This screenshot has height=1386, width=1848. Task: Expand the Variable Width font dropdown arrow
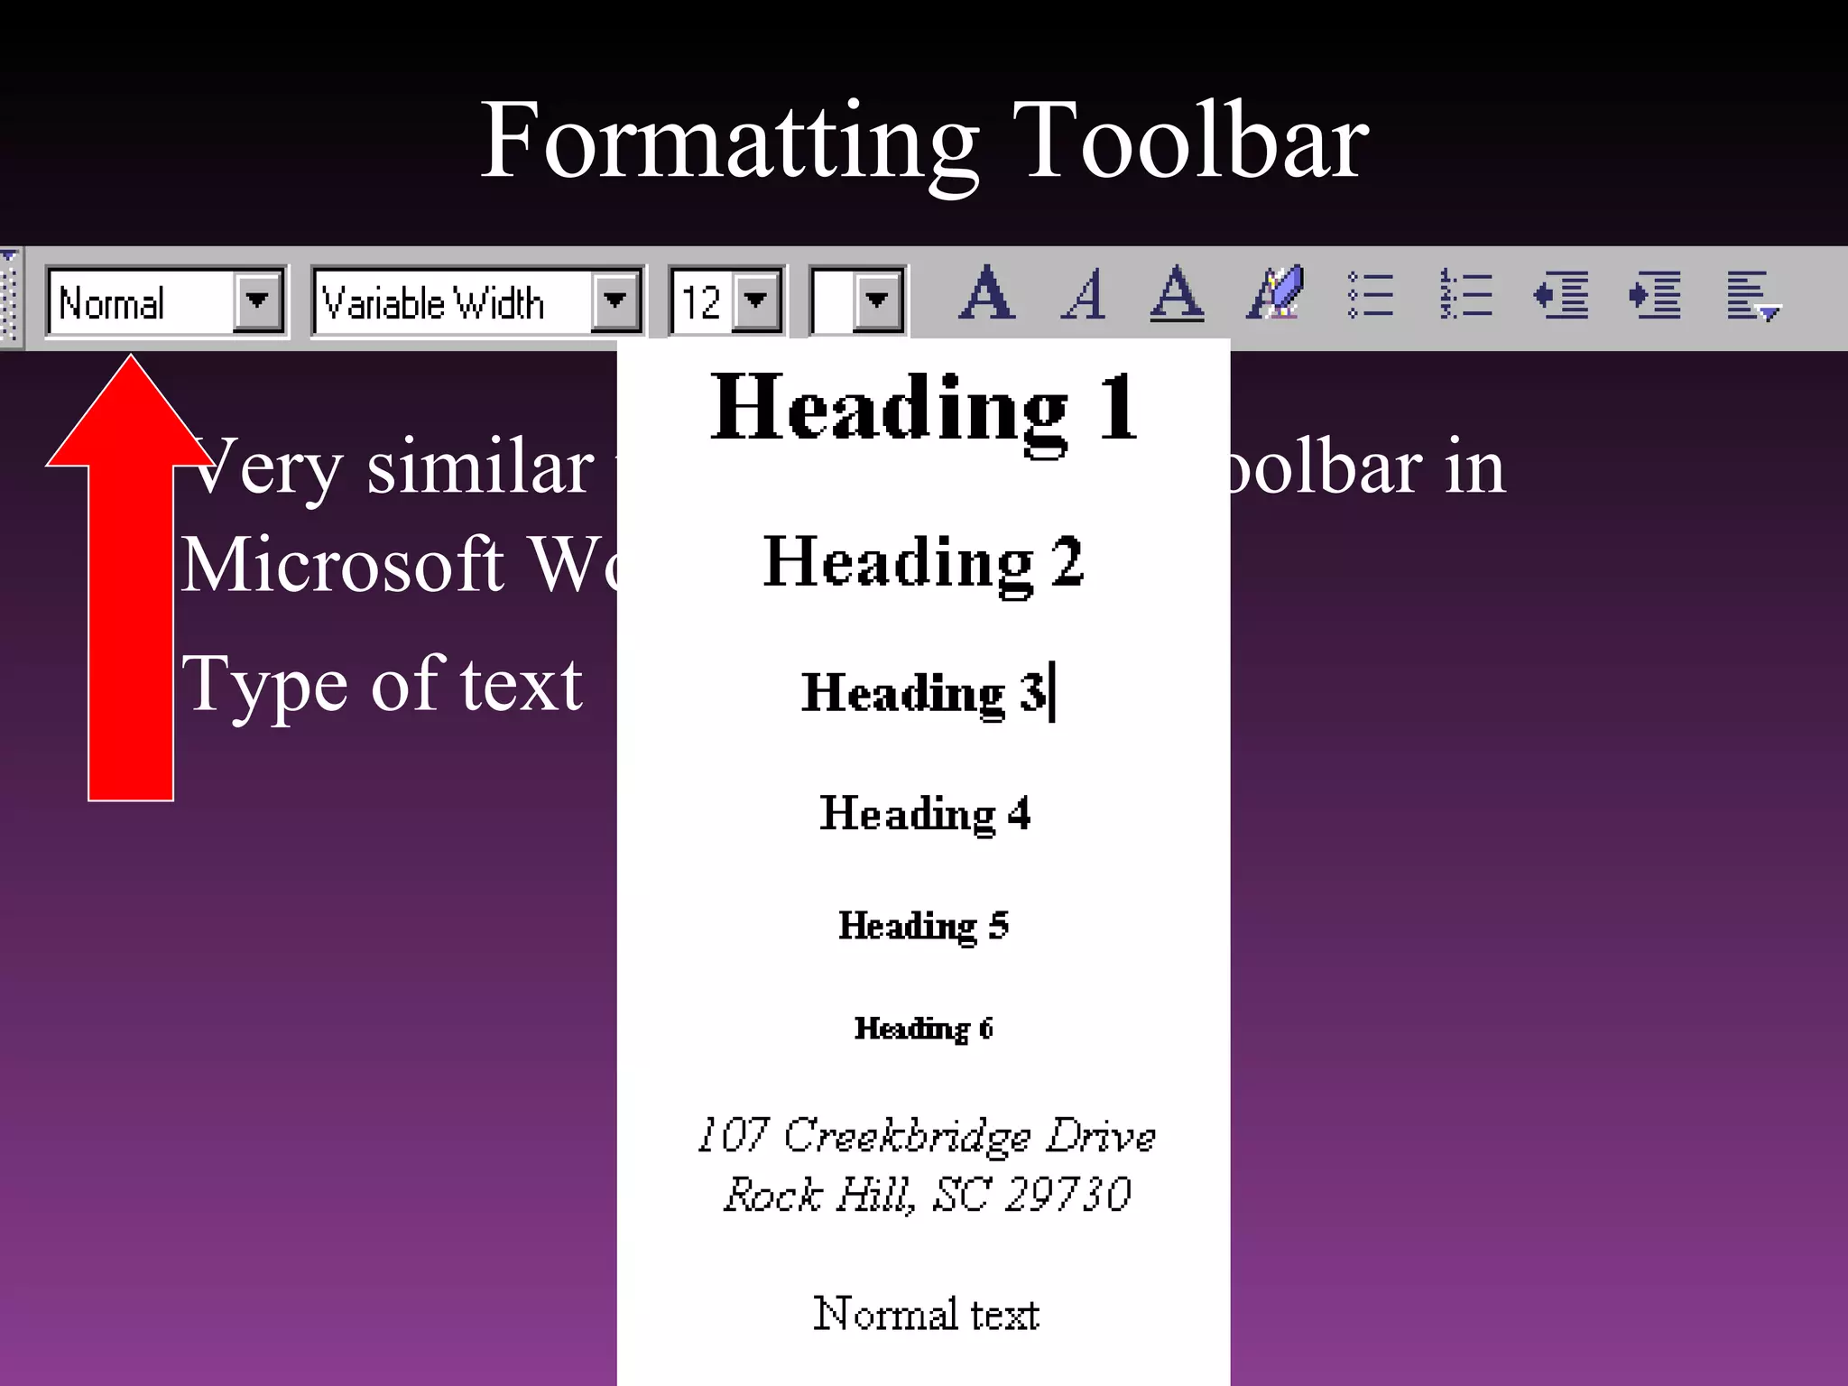click(x=615, y=300)
